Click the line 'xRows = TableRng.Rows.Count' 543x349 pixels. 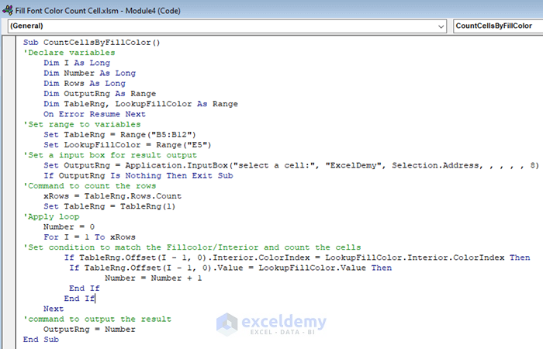click(112, 196)
